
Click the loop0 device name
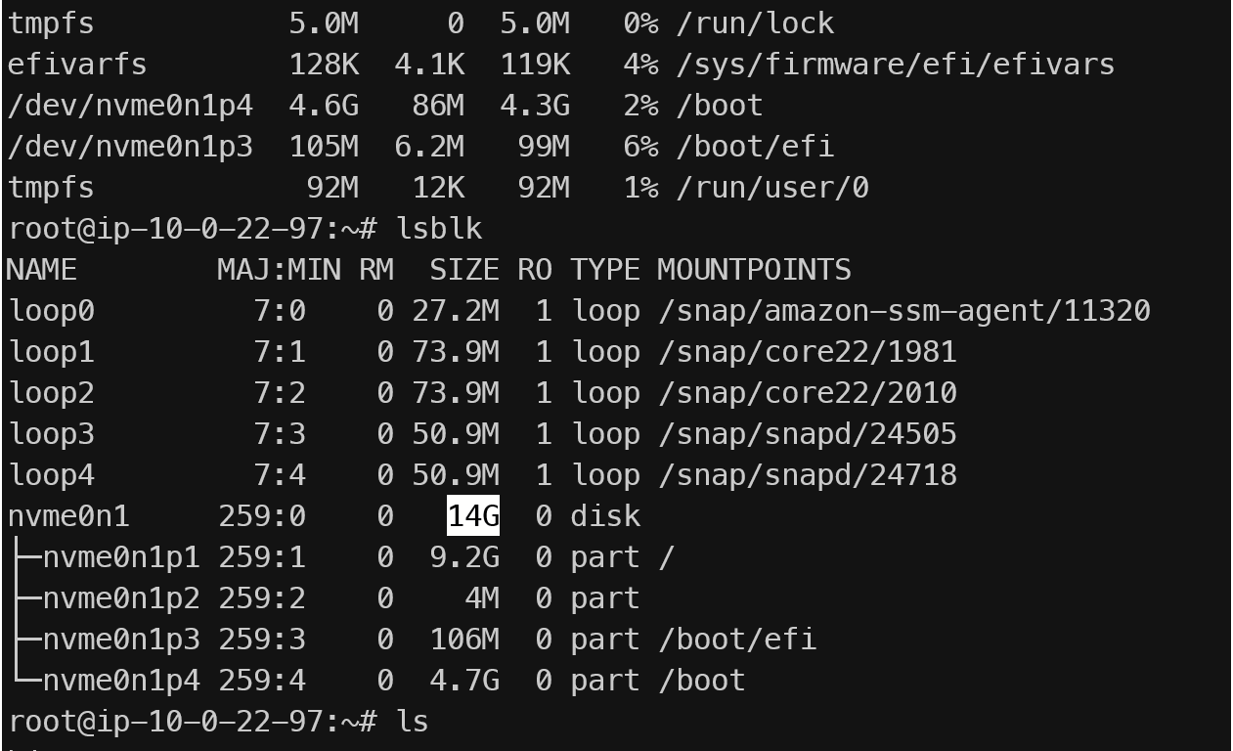pos(51,311)
